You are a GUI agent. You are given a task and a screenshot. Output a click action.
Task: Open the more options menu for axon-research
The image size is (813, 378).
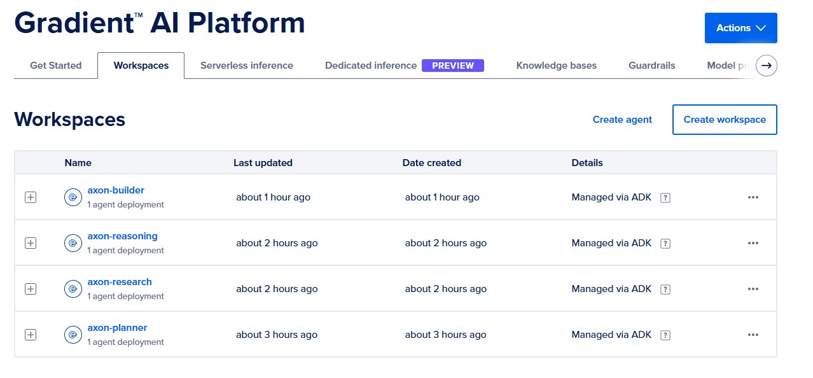753,289
